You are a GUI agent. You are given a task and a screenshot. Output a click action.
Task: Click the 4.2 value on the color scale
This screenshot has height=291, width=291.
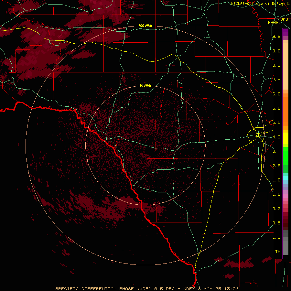click(x=276, y=137)
